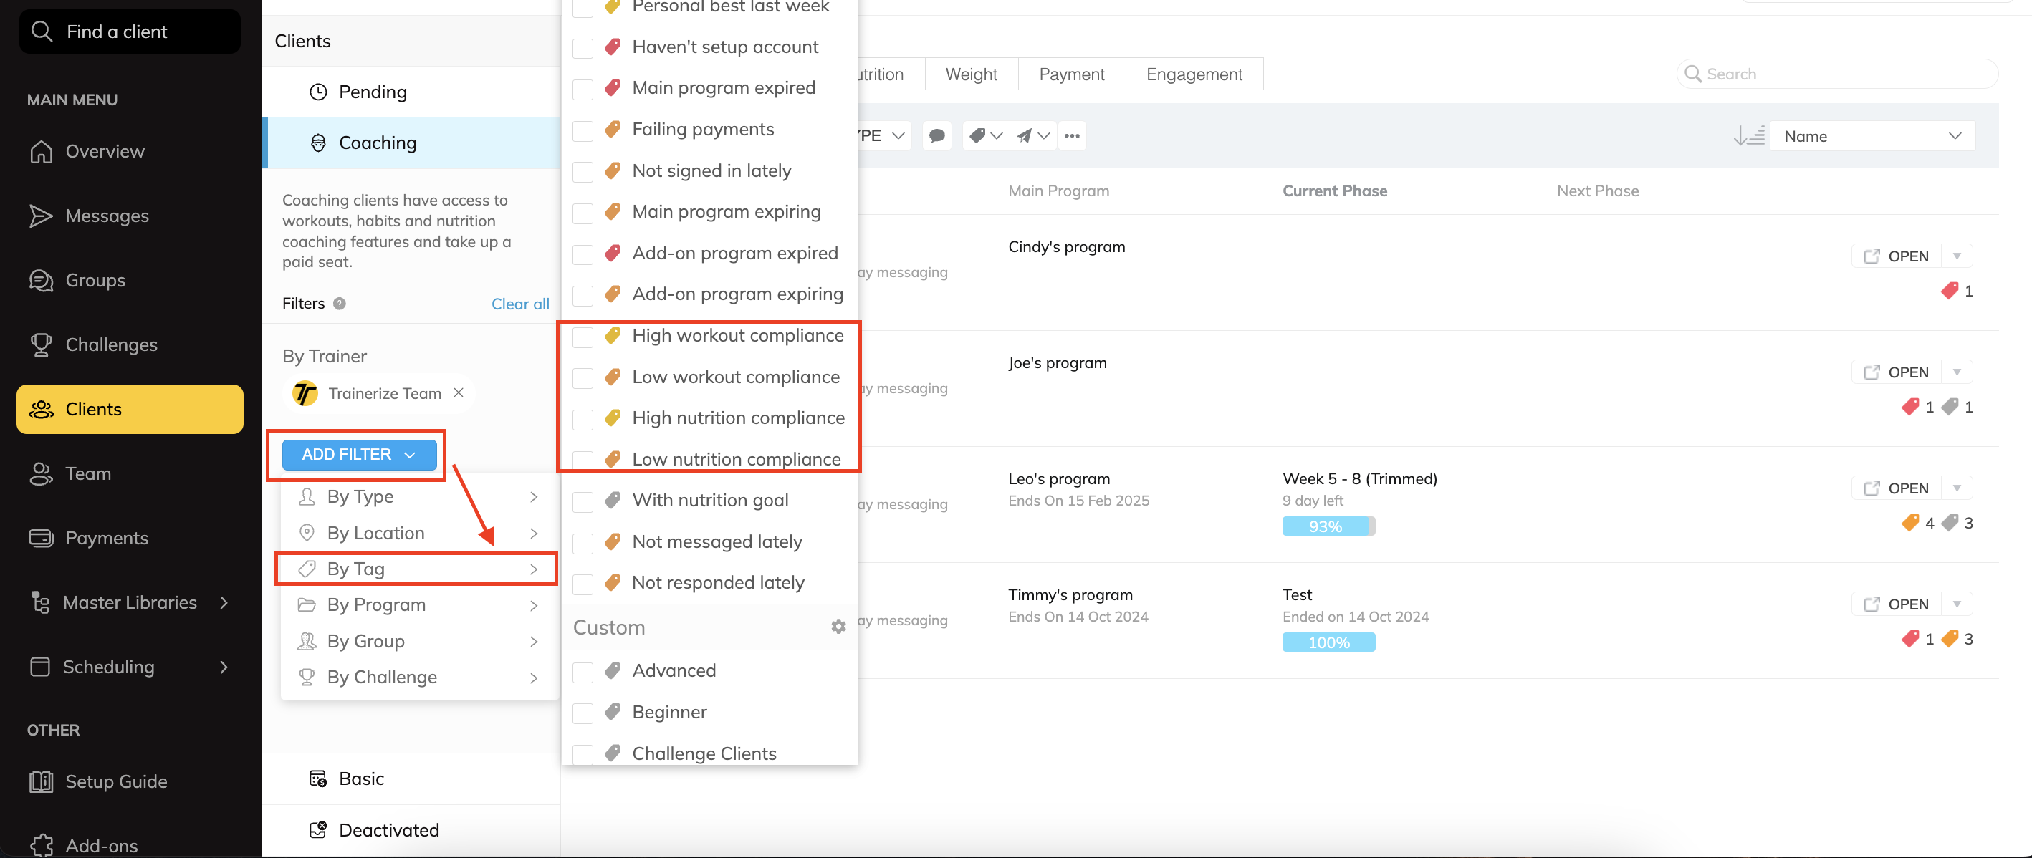The image size is (2032, 858).
Task: Open the Challenges trophy icon
Action: [41, 344]
